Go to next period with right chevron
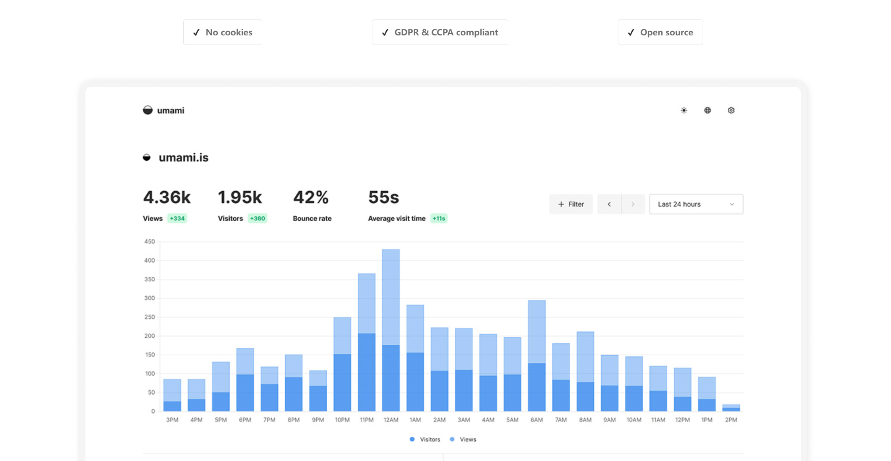The width and height of the screenshot is (891, 461). pos(633,204)
